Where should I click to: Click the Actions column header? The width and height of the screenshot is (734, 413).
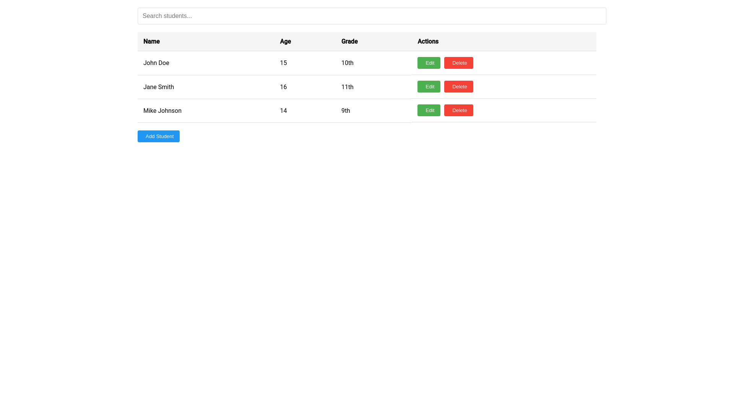[428, 41]
